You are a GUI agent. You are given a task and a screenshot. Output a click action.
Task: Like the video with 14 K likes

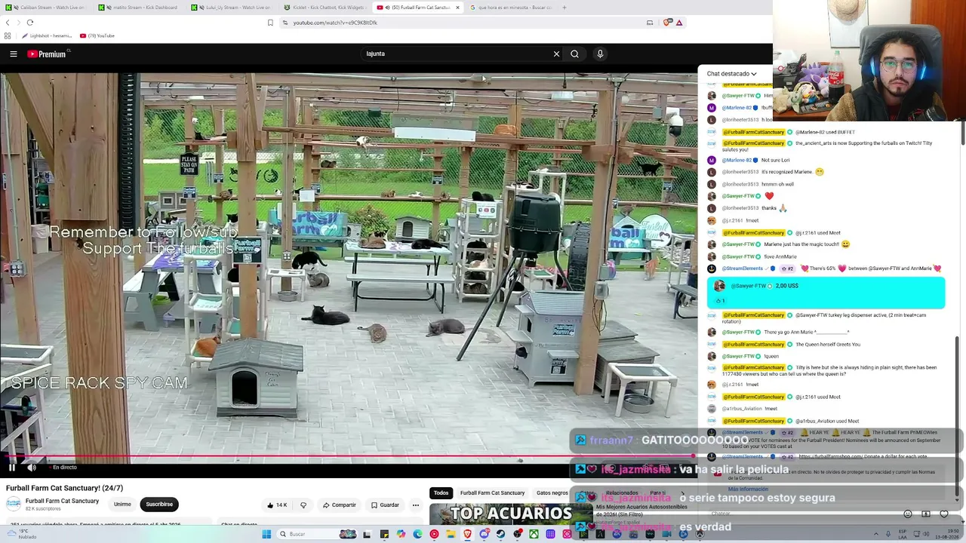(x=277, y=505)
